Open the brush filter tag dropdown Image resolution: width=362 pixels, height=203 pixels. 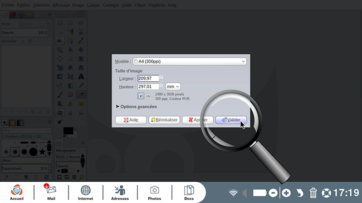26,131
